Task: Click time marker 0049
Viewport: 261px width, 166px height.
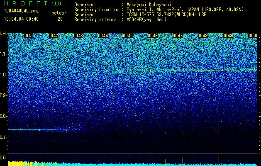Action: [227, 36]
